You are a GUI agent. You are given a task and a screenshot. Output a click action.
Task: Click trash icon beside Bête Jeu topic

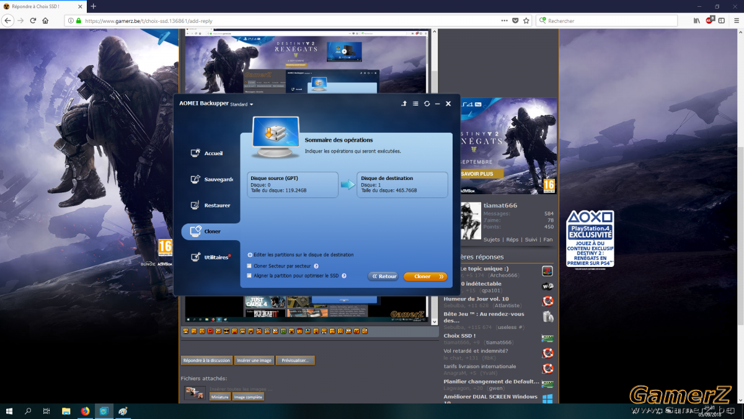[547, 317]
